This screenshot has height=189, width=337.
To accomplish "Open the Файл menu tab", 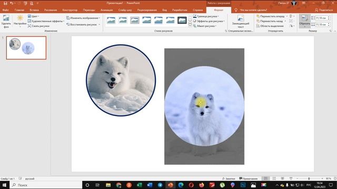I will click(6, 10).
